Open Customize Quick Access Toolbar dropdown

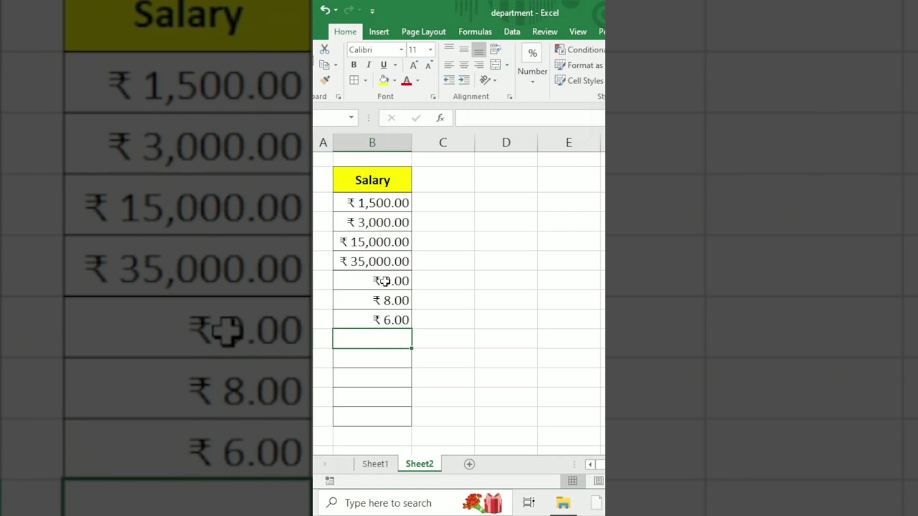372,11
